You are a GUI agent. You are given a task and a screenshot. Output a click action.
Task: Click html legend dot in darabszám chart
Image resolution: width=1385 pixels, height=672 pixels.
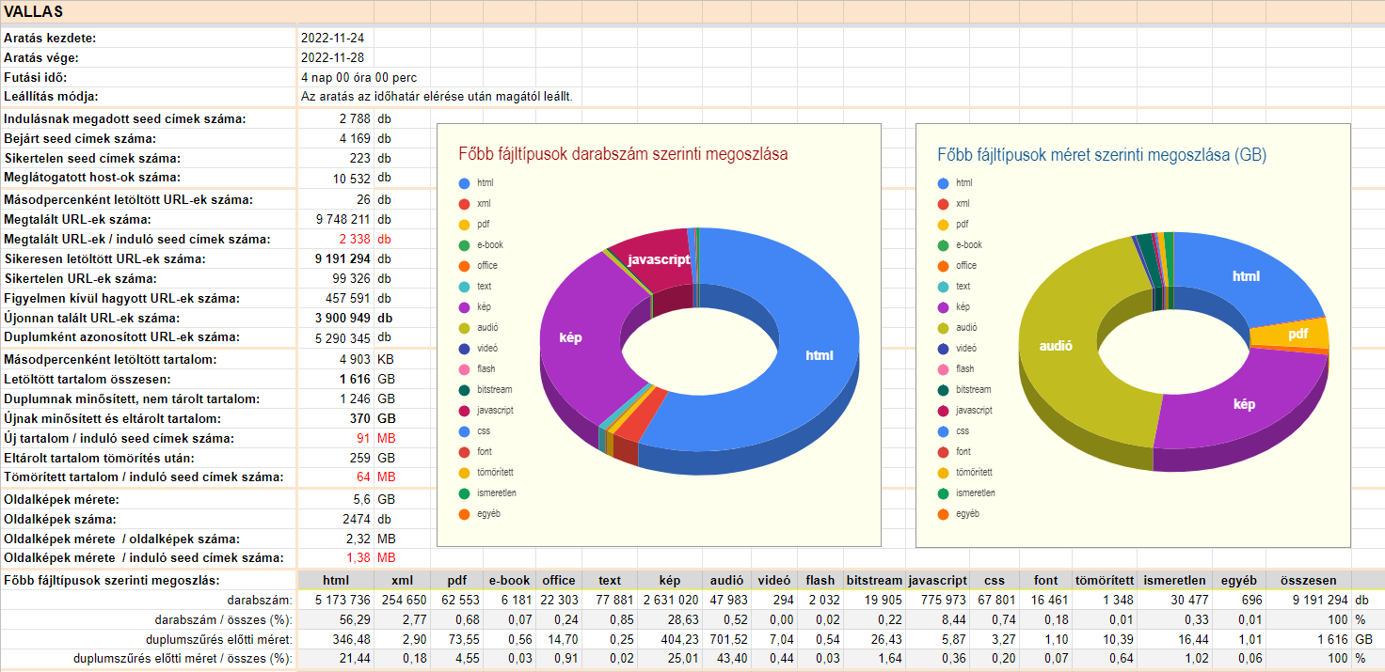464,183
